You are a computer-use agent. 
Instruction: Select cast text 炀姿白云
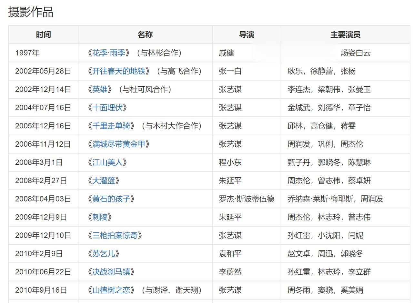(356, 53)
